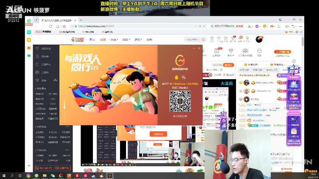Click 直播 in Douyu navigation
This screenshot has height=179, width=319.
103,39
